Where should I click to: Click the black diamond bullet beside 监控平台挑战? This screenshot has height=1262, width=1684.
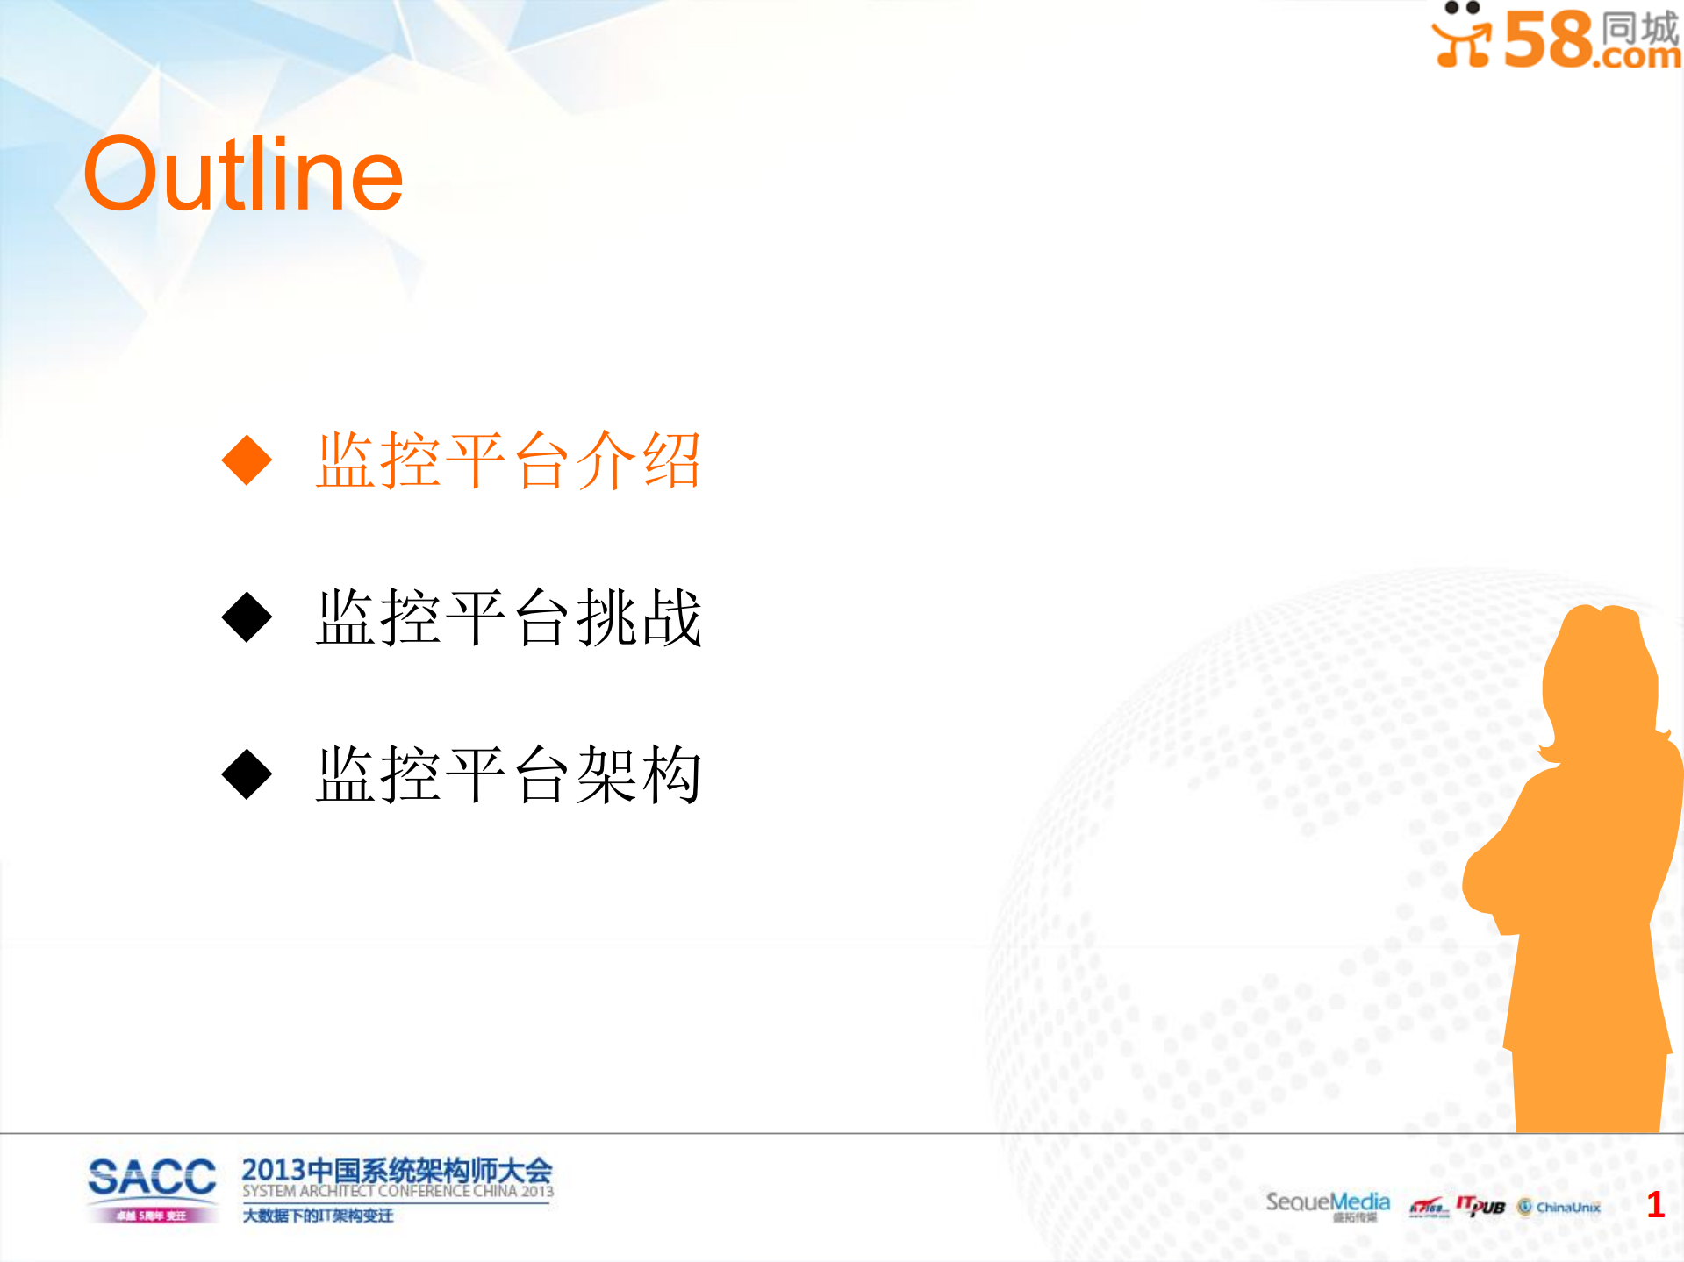248,617
